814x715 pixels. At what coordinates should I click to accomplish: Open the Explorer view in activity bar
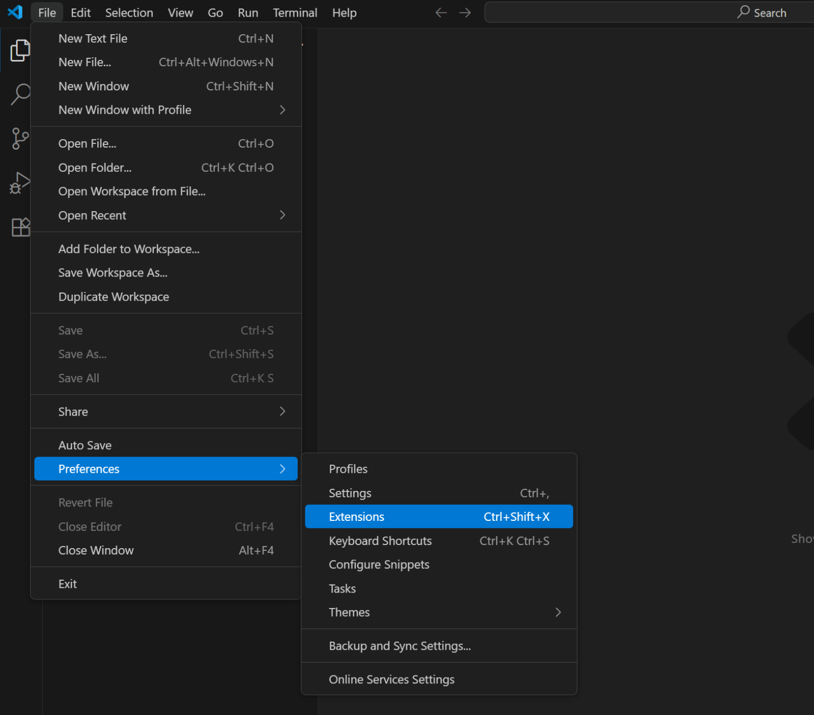coord(20,50)
